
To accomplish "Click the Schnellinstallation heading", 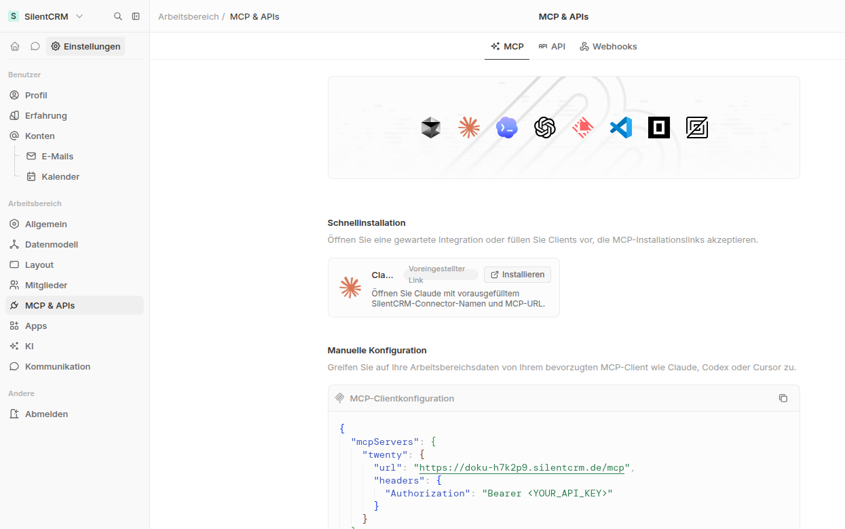I will click(367, 223).
